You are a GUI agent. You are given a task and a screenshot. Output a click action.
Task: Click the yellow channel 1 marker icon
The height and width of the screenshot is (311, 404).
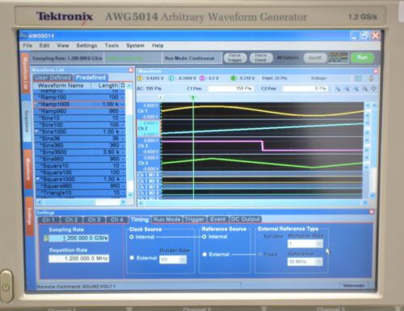pyautogui.click(x=140, y=78)
